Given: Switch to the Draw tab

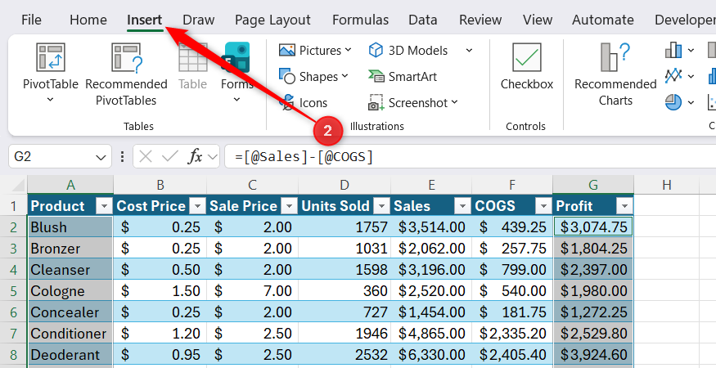Looking at the screenshot, I should (x=199, y=20).
